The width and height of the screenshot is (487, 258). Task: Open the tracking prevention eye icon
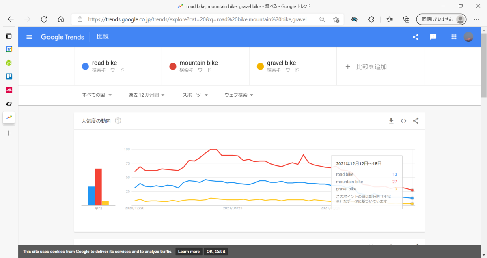pyautogui.click(x=354, y=19)
